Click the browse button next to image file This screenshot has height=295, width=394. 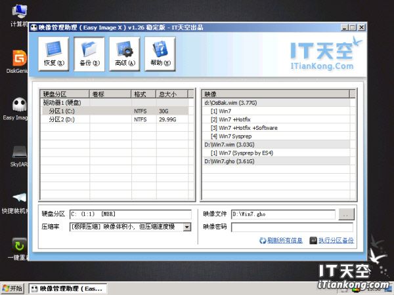coord(346,215)
